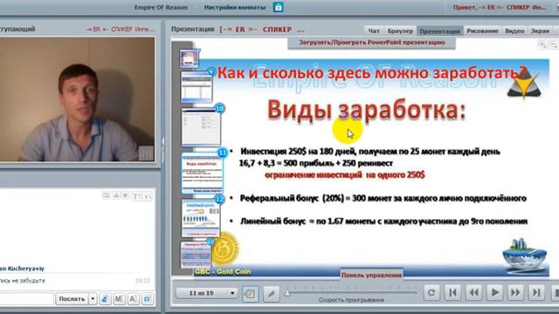This screenshot has width=559, height=314.
Task: Select slide thumbnail number 10
Action: click(202, 126)
